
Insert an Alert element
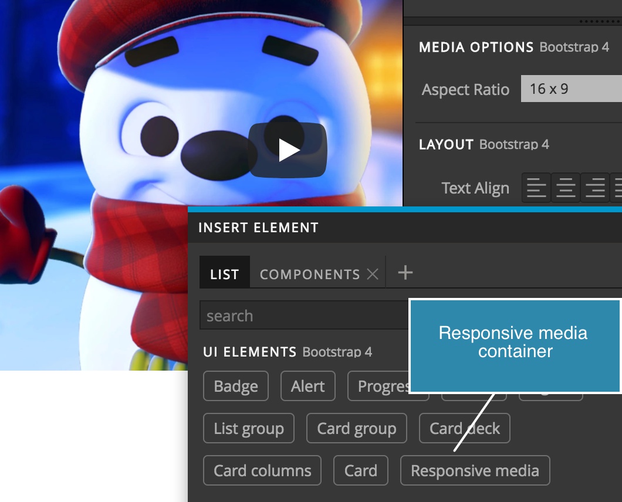point(308,386)
